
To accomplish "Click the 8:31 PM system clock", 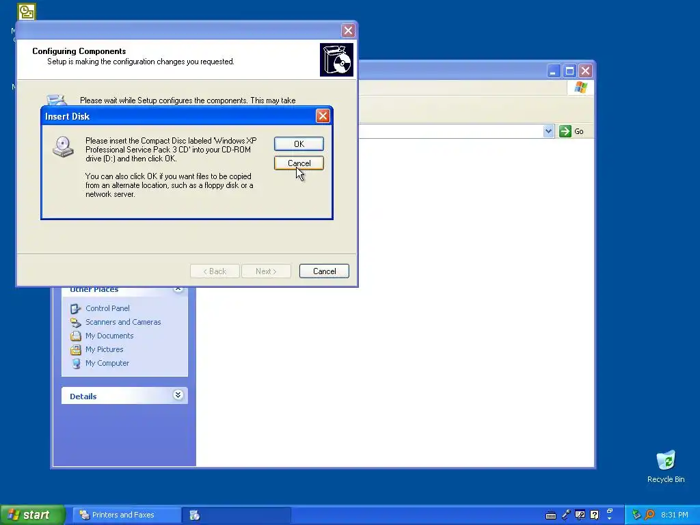I will click(x=675, y=515).
